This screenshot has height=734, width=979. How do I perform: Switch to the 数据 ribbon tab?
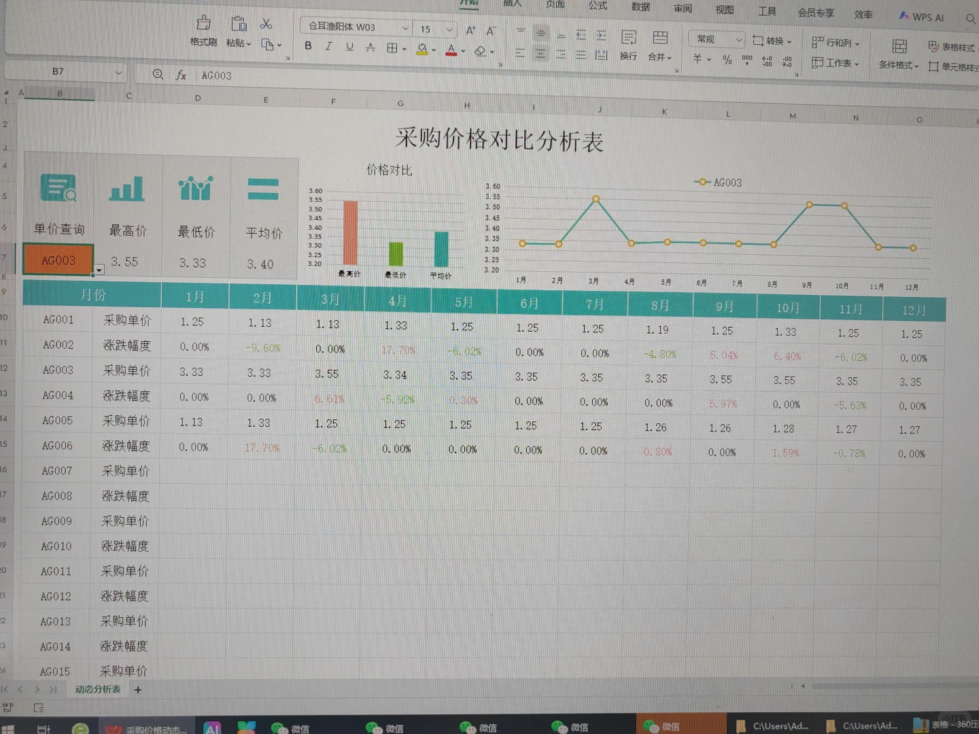tap(640, 7)
